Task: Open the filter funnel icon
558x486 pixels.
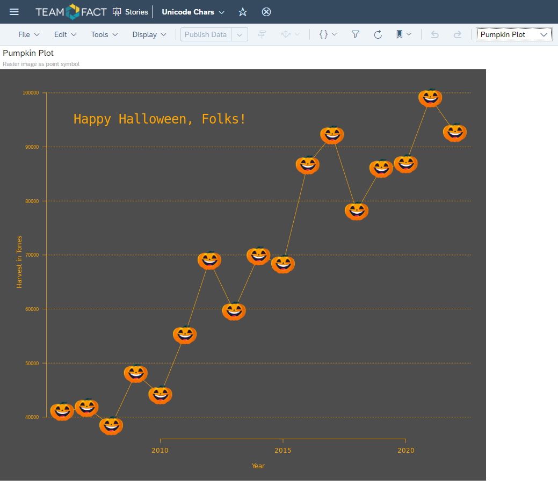Action: pos(355,34)
